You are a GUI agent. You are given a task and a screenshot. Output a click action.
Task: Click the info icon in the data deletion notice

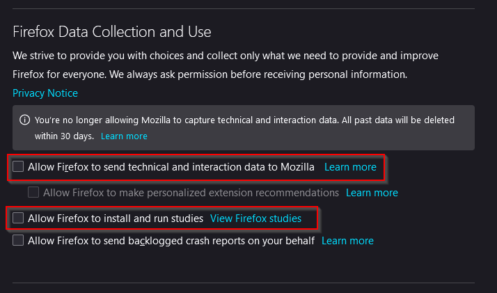[x=24, y=120]
